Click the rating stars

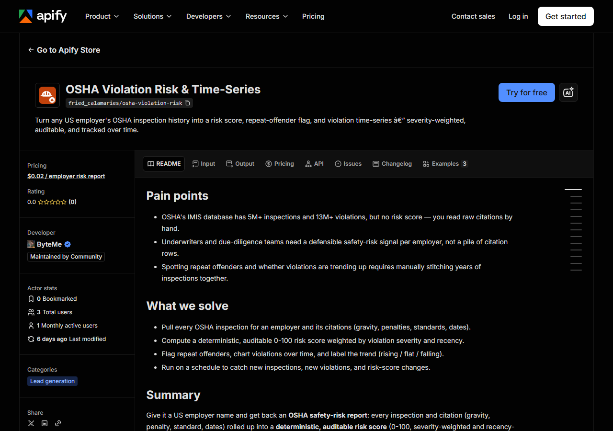(x=52, y=202)
